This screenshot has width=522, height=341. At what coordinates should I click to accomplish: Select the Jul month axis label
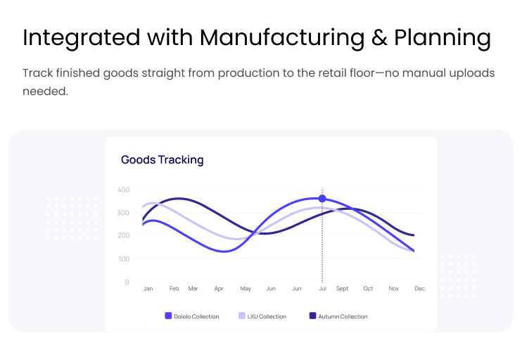coord(322,289)
